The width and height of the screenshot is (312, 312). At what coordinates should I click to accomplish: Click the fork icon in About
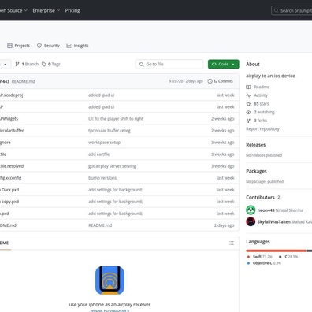248,121
